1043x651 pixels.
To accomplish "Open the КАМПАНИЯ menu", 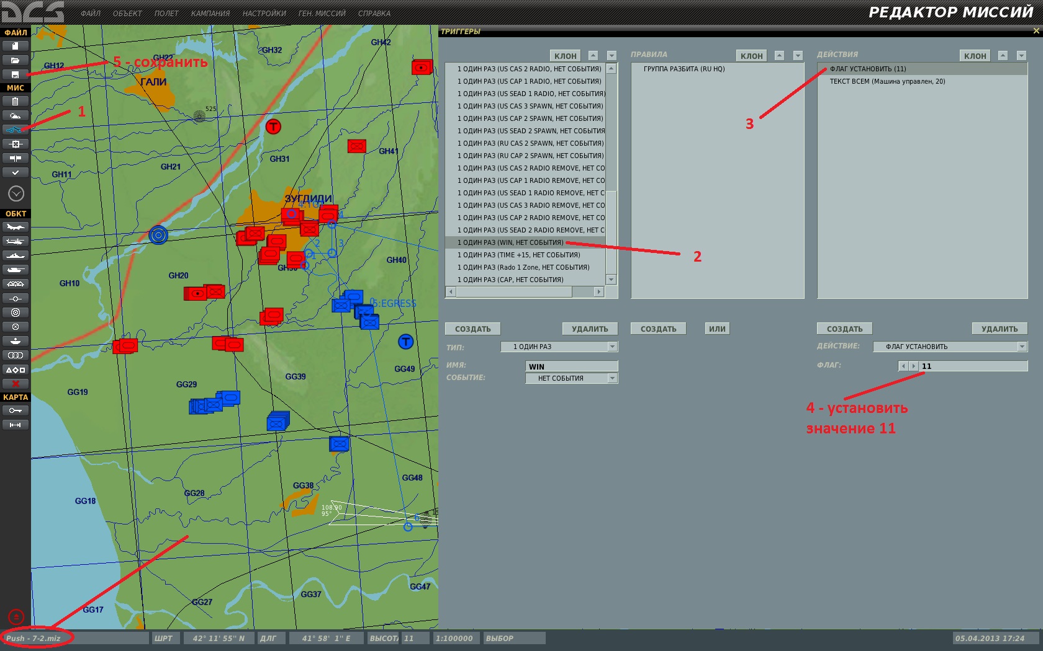I will [210, 13].
